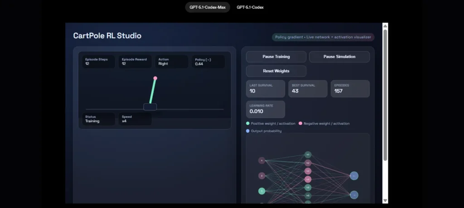The height and width of the screenshot is (208, 464).
Task: Select the h2 hidden neuron node
Action: [x=308, y=162]
